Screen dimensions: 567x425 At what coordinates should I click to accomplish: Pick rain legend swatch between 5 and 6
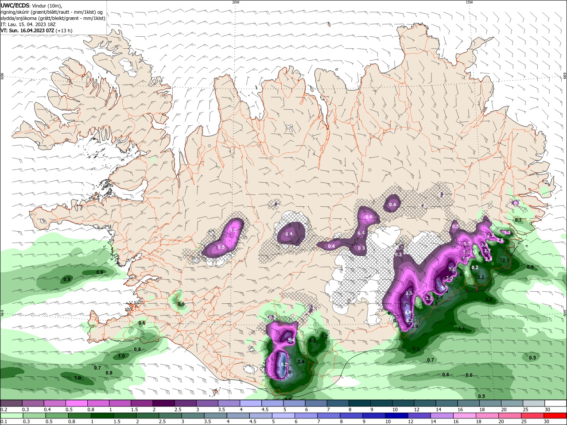(283, 416)
